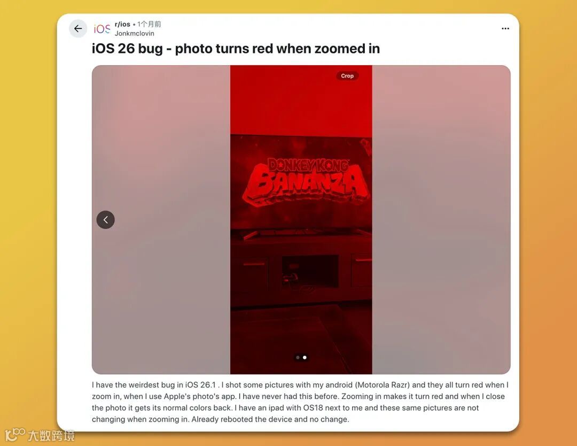Click the 大数跨境 watermark text
The image size is (577, 446).
tap(51, 436)
